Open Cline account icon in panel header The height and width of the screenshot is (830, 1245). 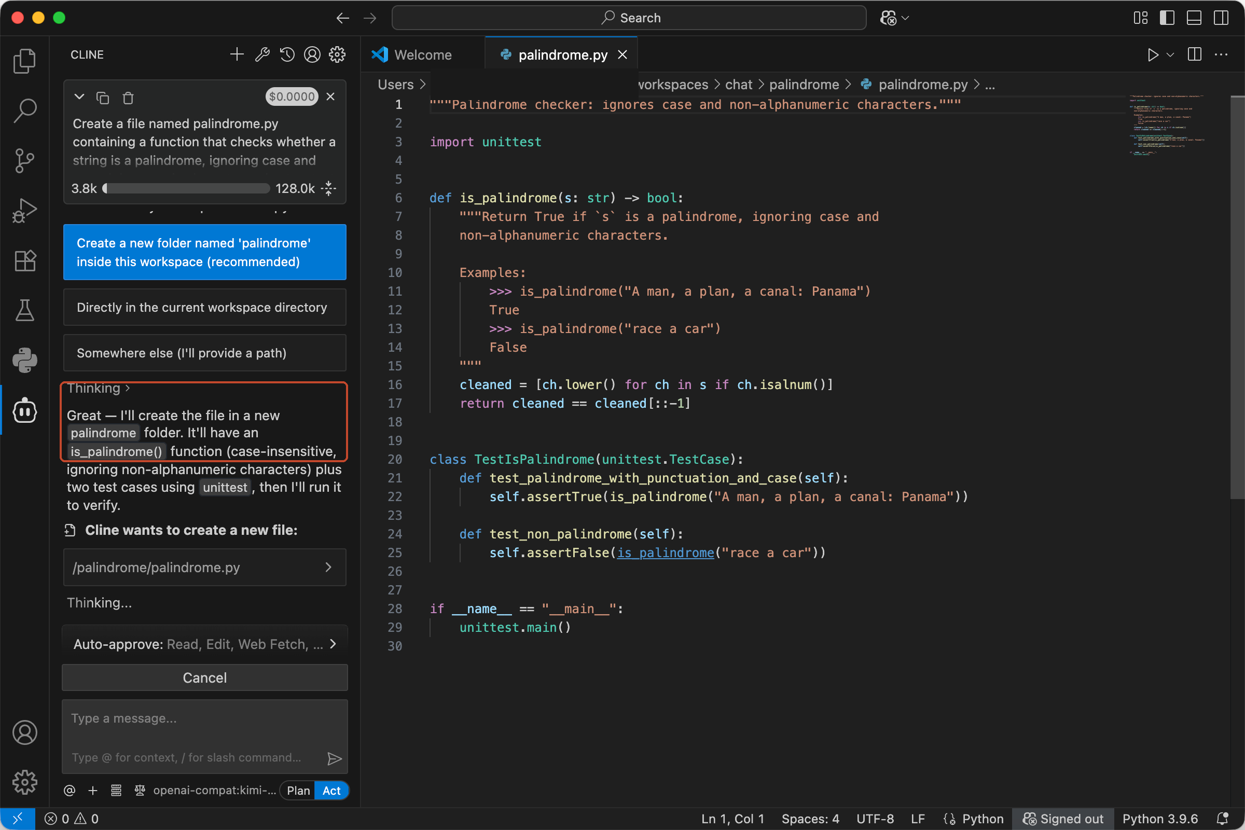pos(312,54)
